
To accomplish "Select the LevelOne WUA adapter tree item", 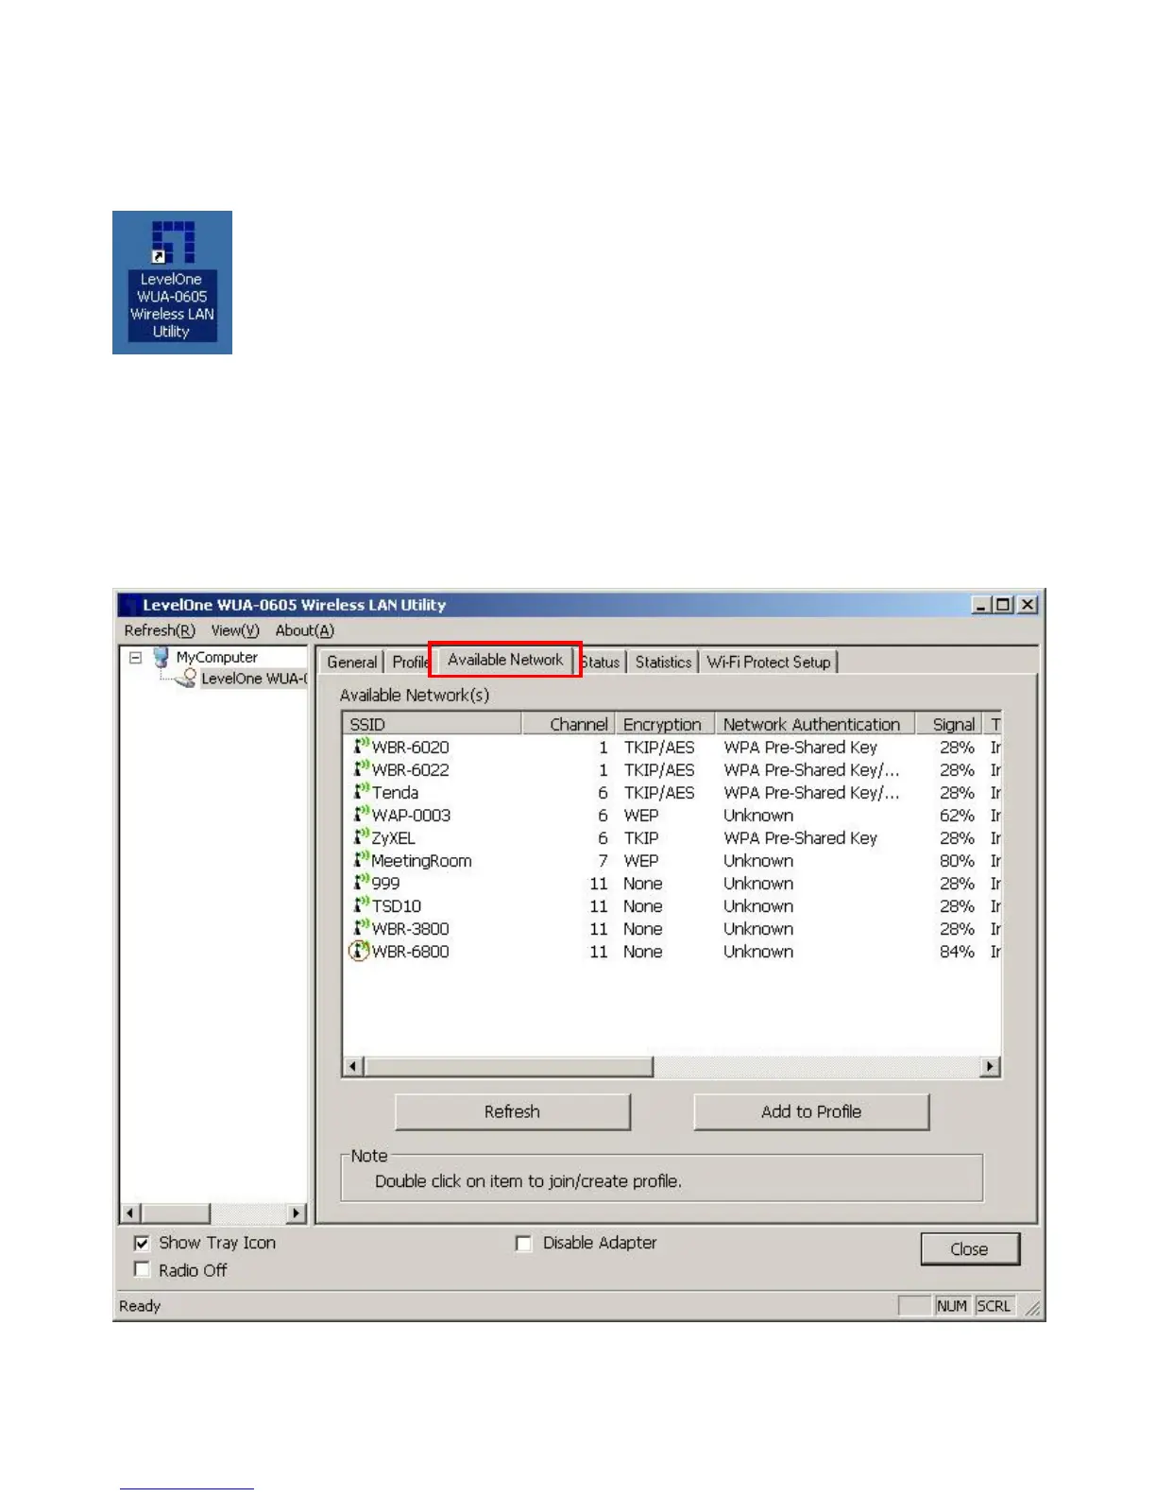I will pyautogui.click(x=253, y=679).
